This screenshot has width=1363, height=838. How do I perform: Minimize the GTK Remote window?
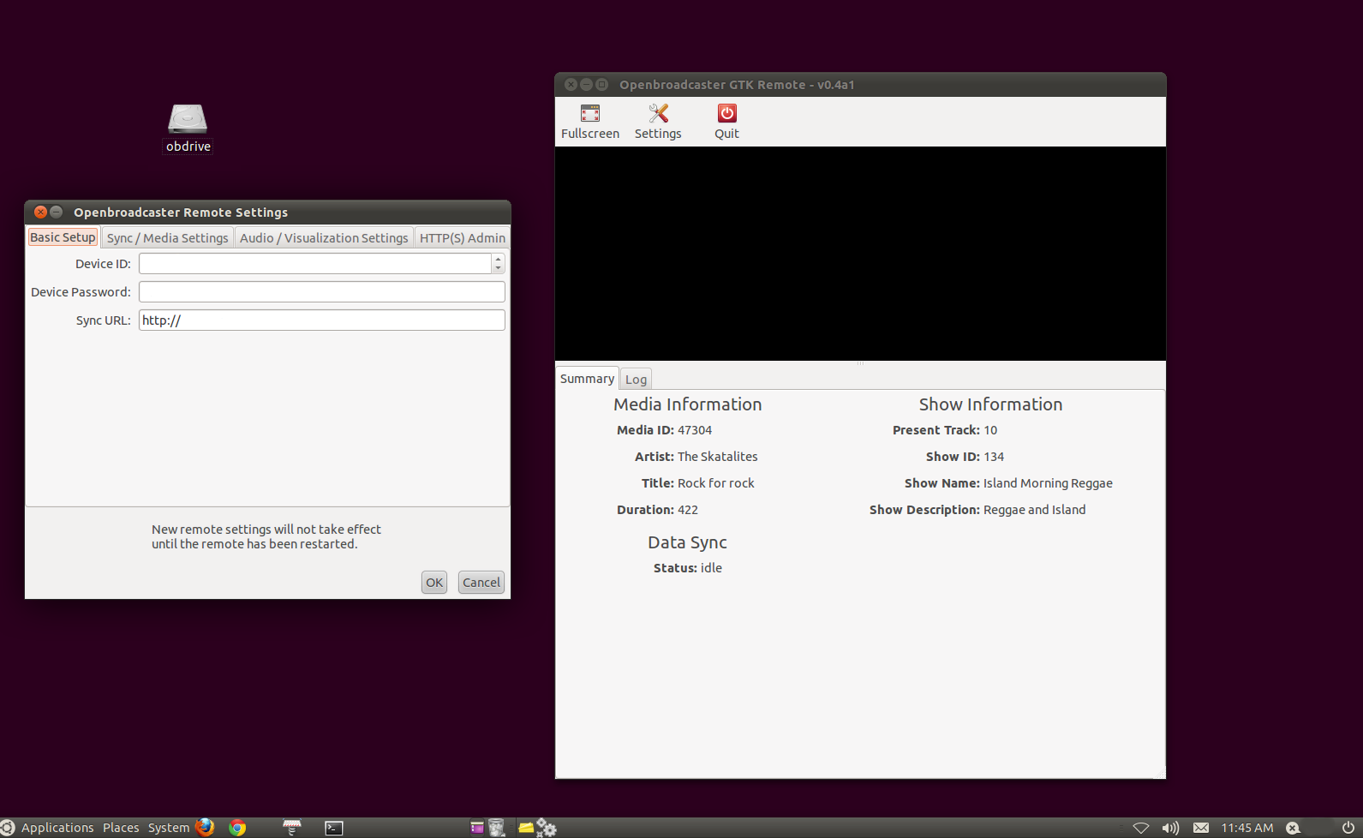(587, 84)
